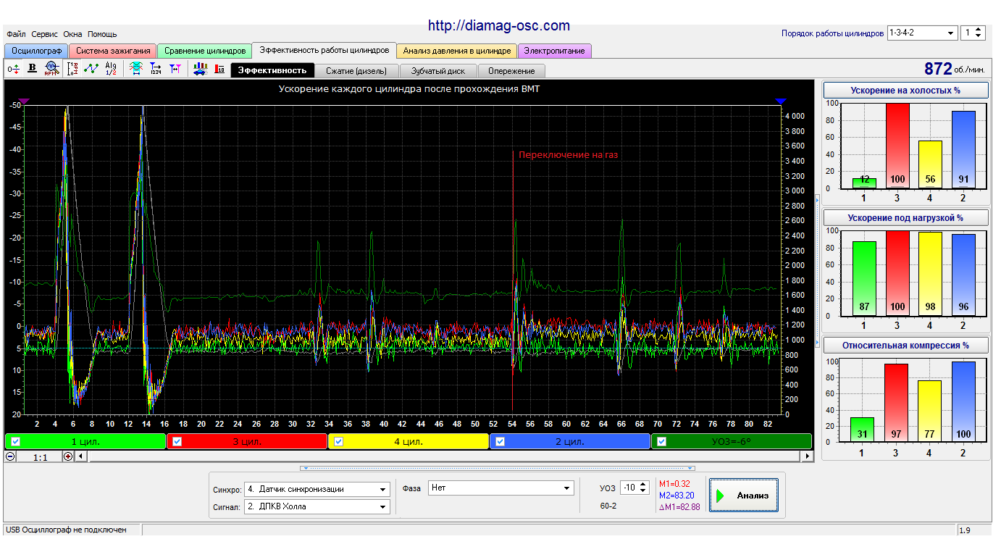Click the red cylinder 3 idle acceleration bar
1001x539 pixels.
point(897,146)
